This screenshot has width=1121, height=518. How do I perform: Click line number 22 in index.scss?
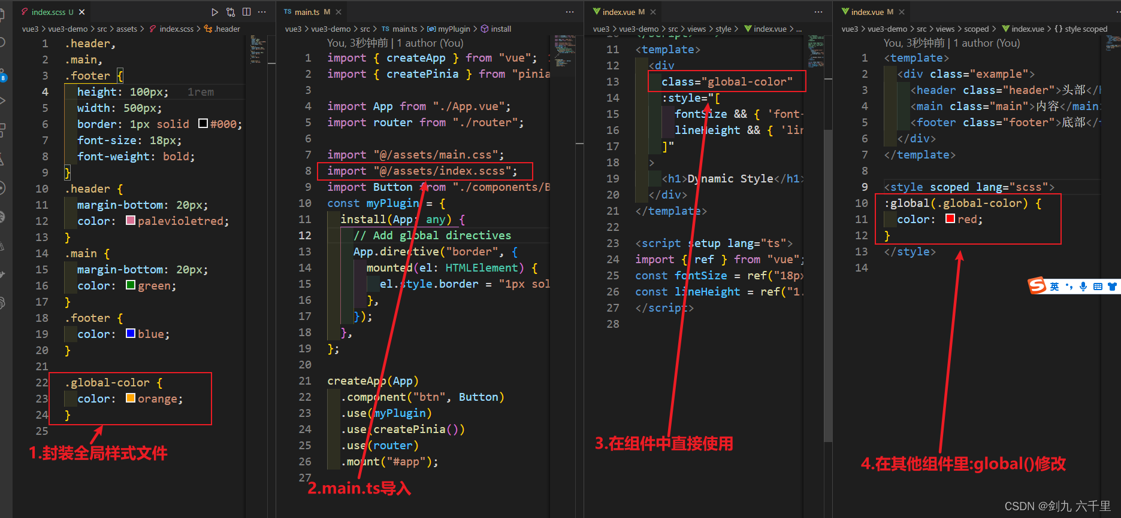click(x=41, y=382)
